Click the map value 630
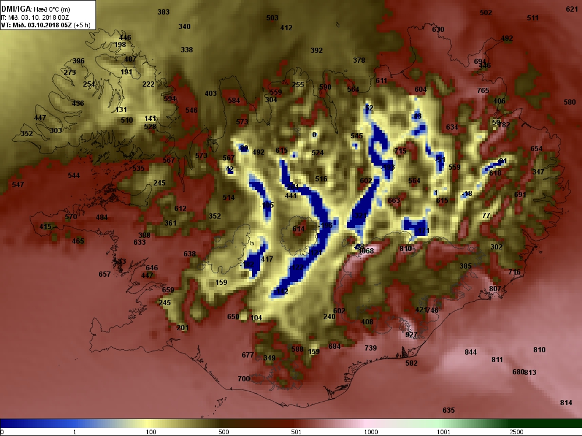582x436 pixels. pos(438,29)
